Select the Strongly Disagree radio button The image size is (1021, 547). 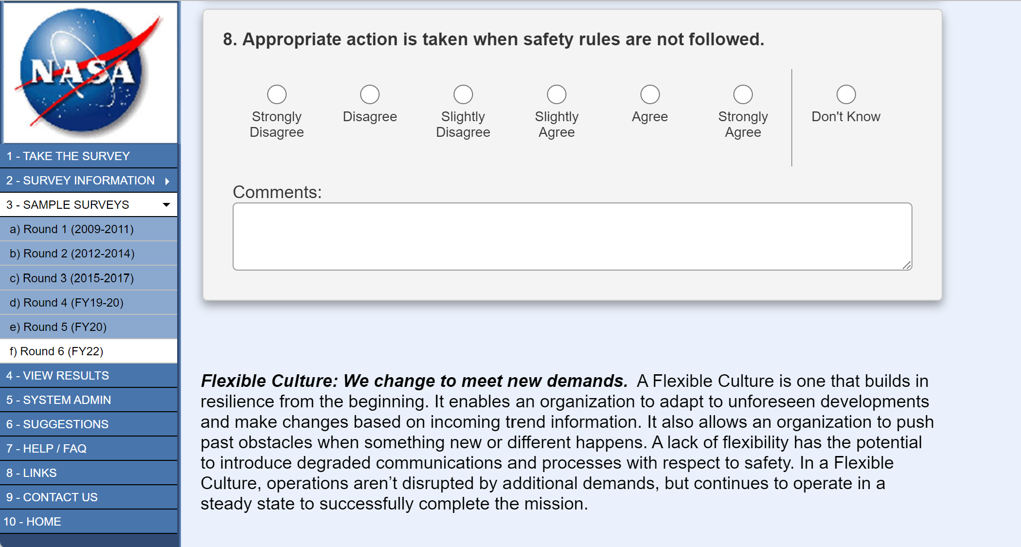(x=276, y=94)
